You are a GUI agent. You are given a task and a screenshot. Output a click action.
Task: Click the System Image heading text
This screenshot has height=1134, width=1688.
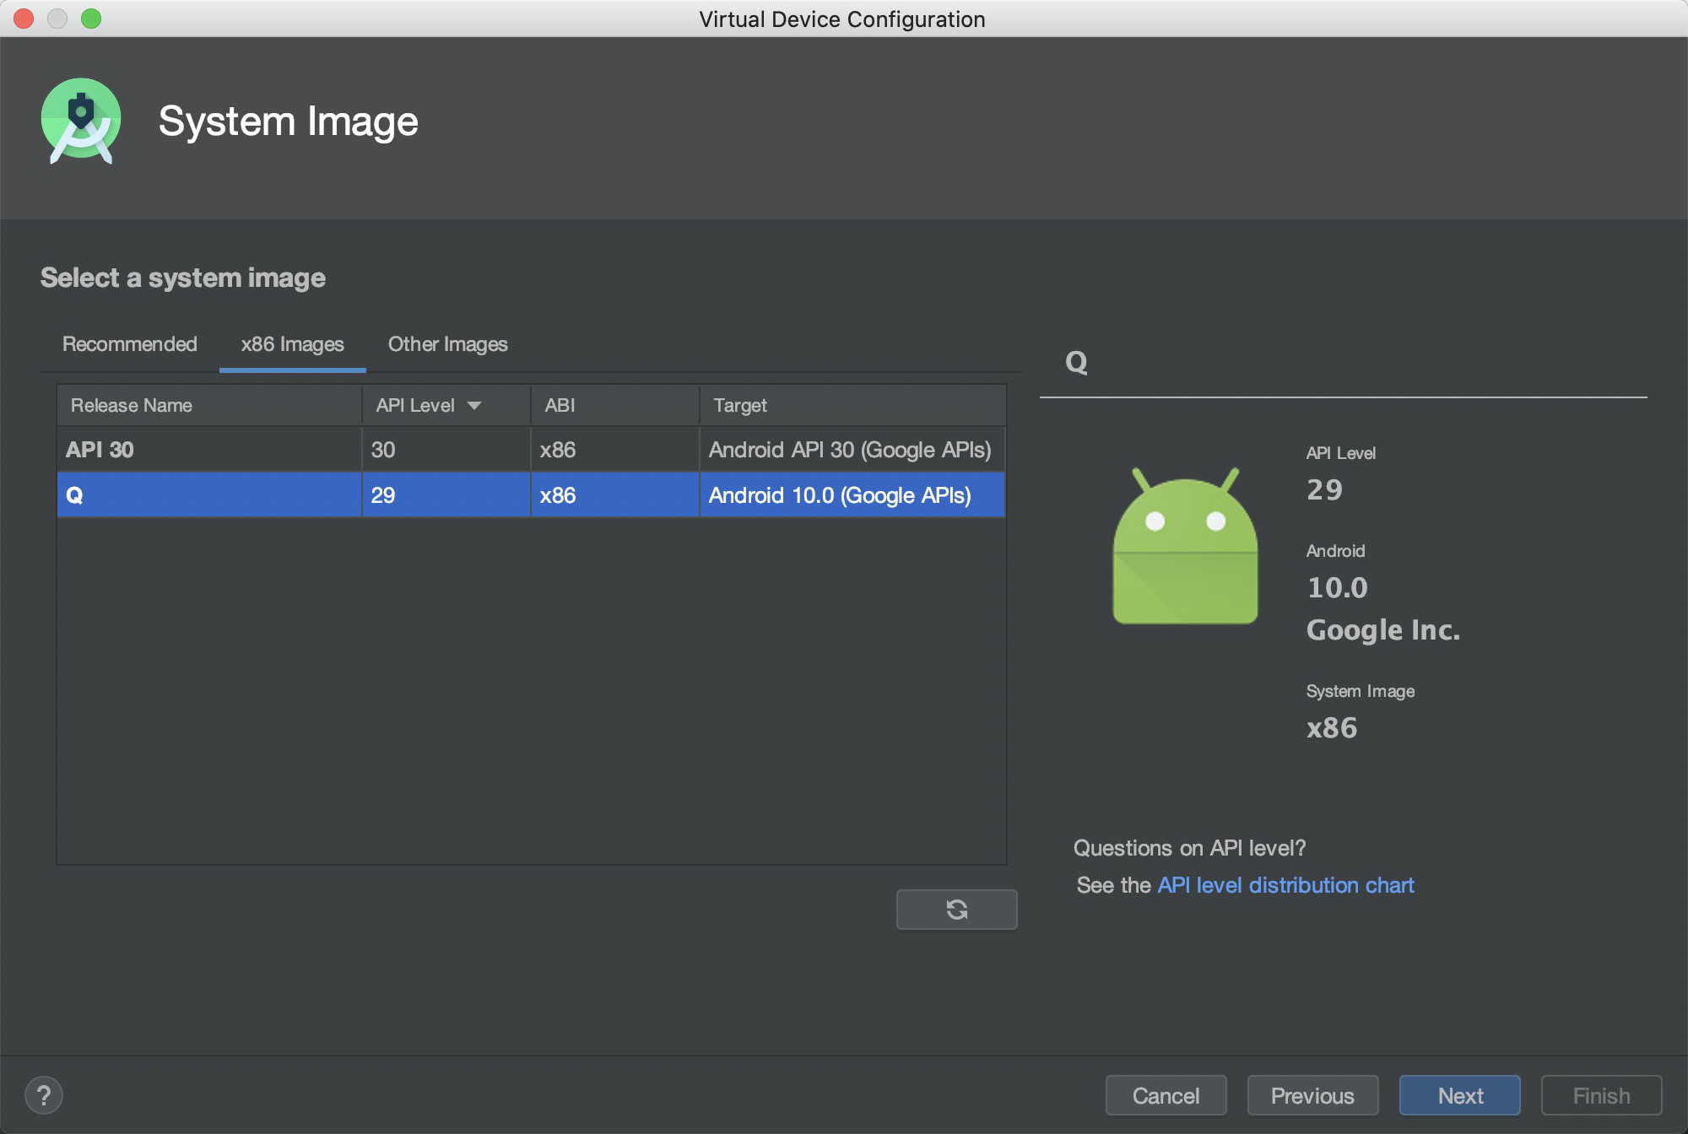click(289, 121)
